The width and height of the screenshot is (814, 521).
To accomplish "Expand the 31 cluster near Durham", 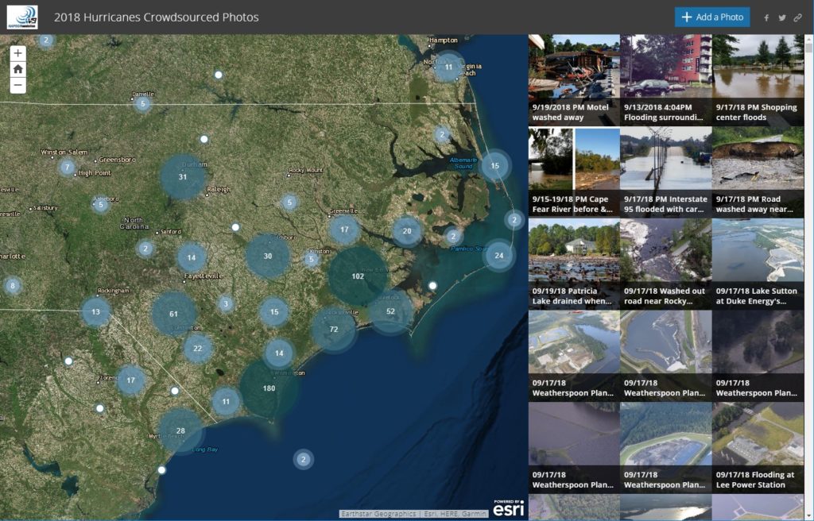I will click(182, 176).
